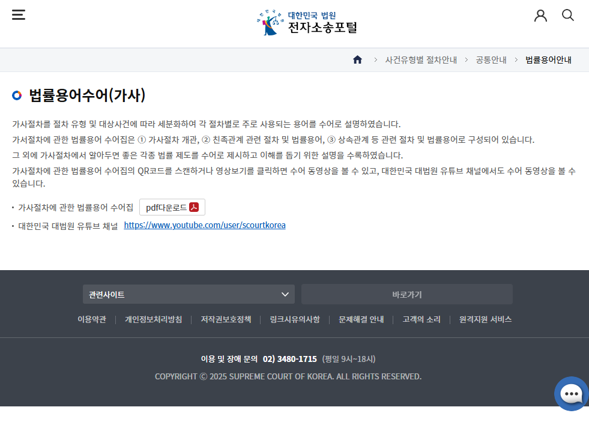589x431 pixels.
Task: Click the user account icon
Action: click(x=540, y=16)
